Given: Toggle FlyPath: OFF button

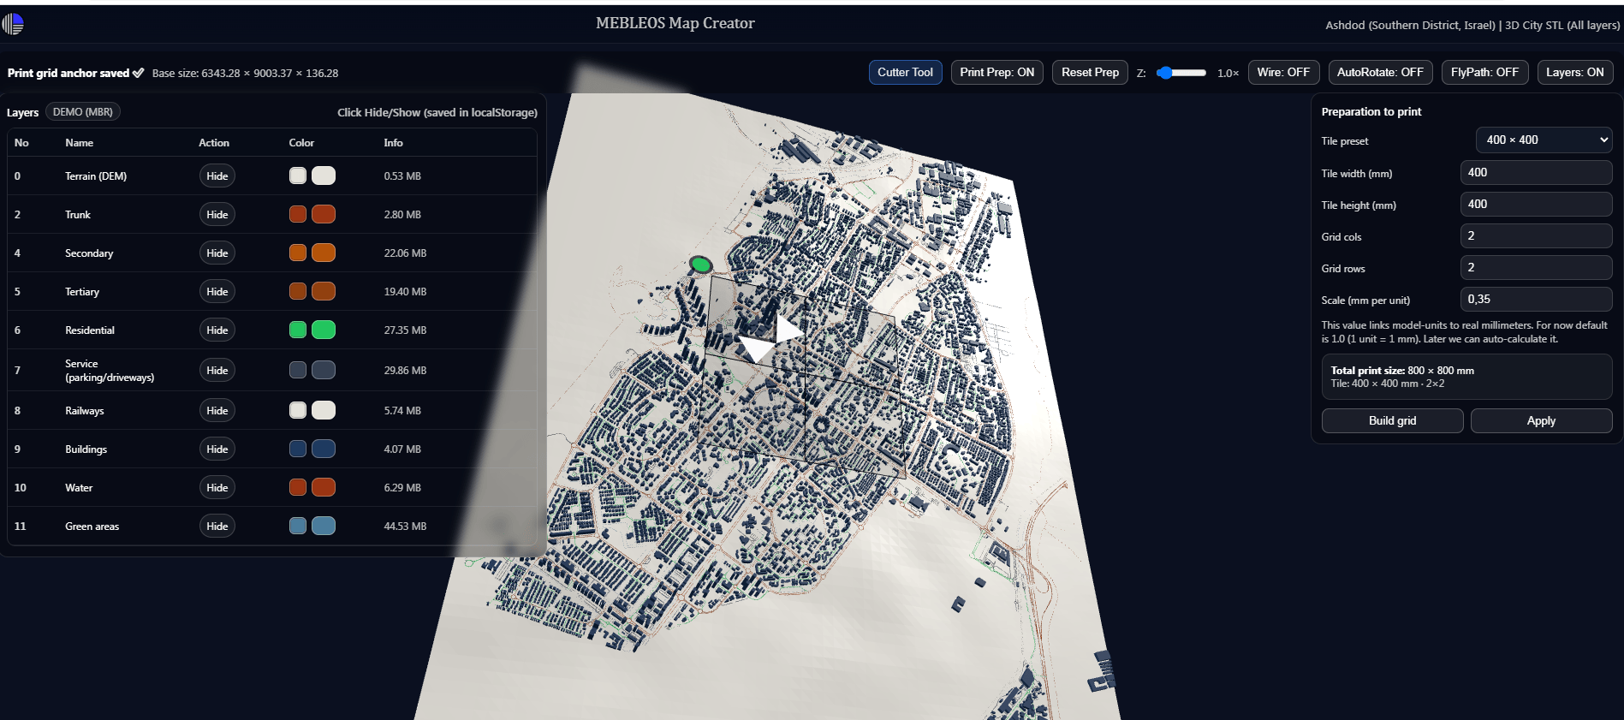Looking at the screenshot, I should [x=1484, y=72].
